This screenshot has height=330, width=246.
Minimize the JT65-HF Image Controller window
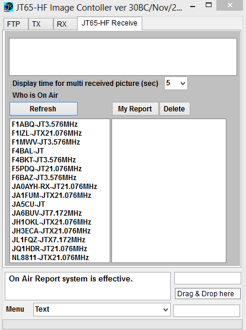pos(193,7)
